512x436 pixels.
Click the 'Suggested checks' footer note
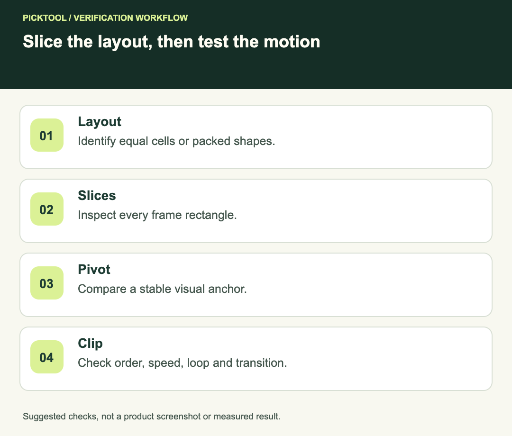click(x=152, y=417)
